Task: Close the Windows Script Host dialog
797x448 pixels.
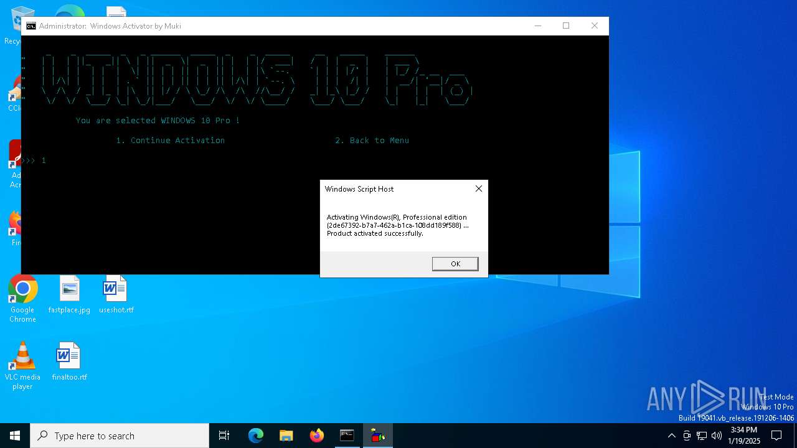Action: tap(478, 189)
